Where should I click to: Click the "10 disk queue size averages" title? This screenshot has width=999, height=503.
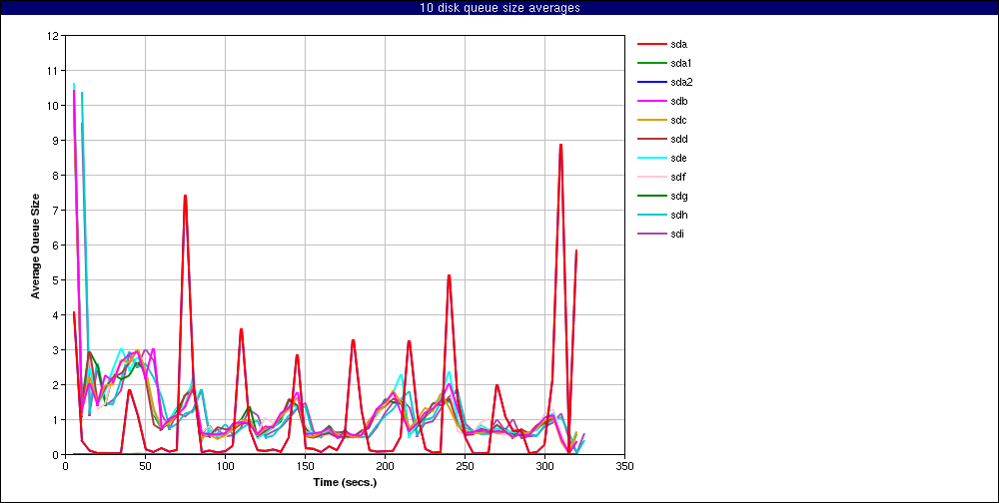[x=499, y=8]
